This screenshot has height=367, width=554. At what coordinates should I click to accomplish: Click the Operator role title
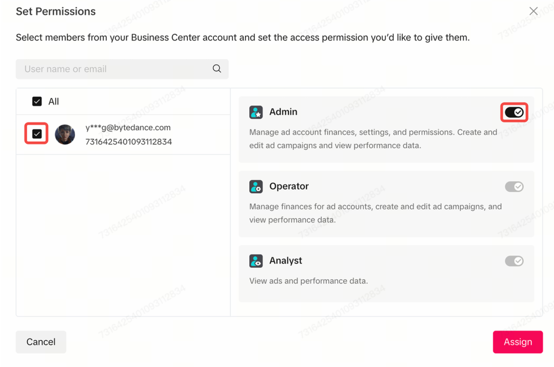289,186
